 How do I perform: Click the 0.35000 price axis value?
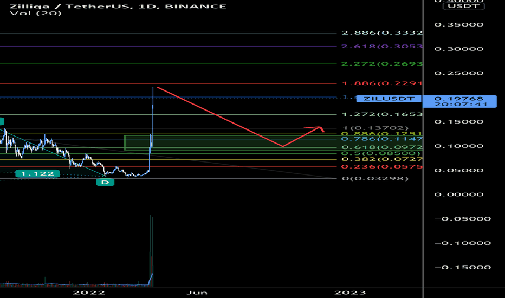click(459, 25)
